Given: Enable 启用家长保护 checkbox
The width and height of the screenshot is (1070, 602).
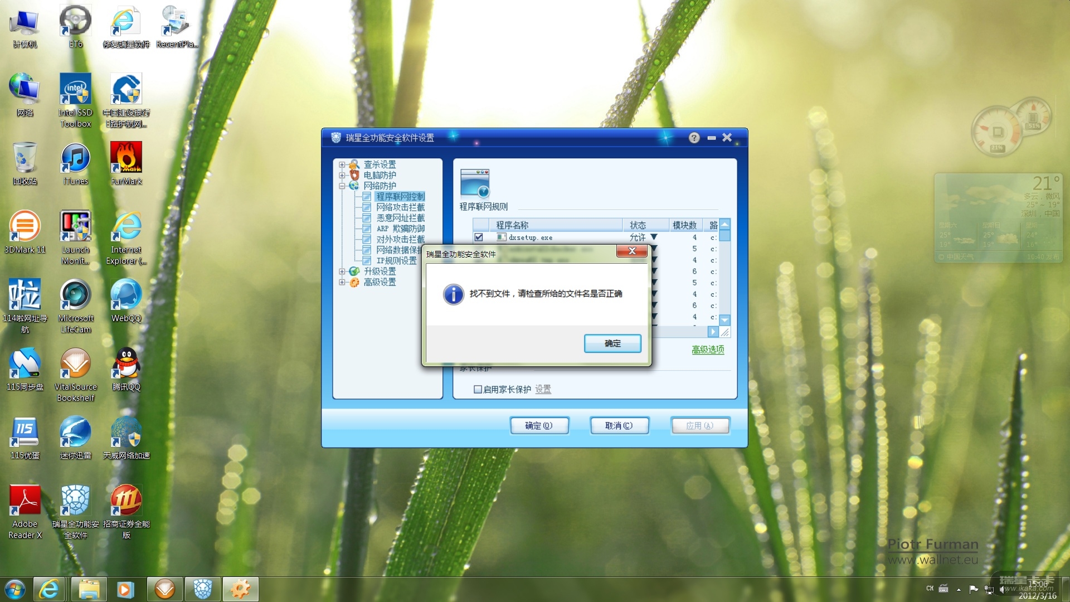Looking at the screenshot, I should pos(478,389).
